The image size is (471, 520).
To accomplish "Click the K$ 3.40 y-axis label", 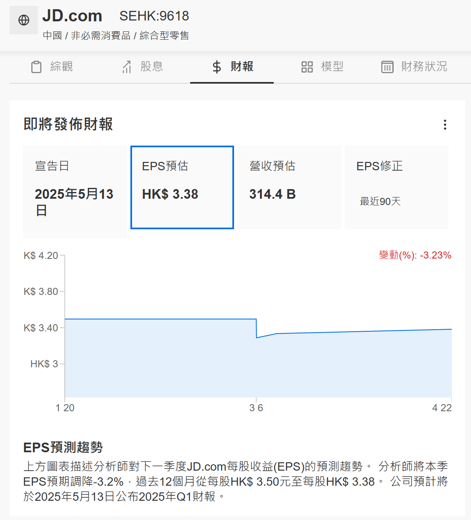I will click(x=41, y=328).
